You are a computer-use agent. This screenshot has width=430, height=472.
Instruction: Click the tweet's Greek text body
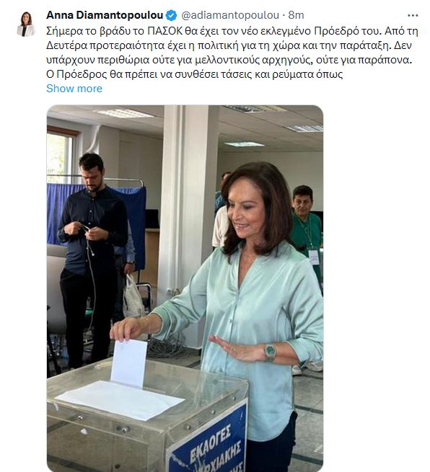(232, 53)
